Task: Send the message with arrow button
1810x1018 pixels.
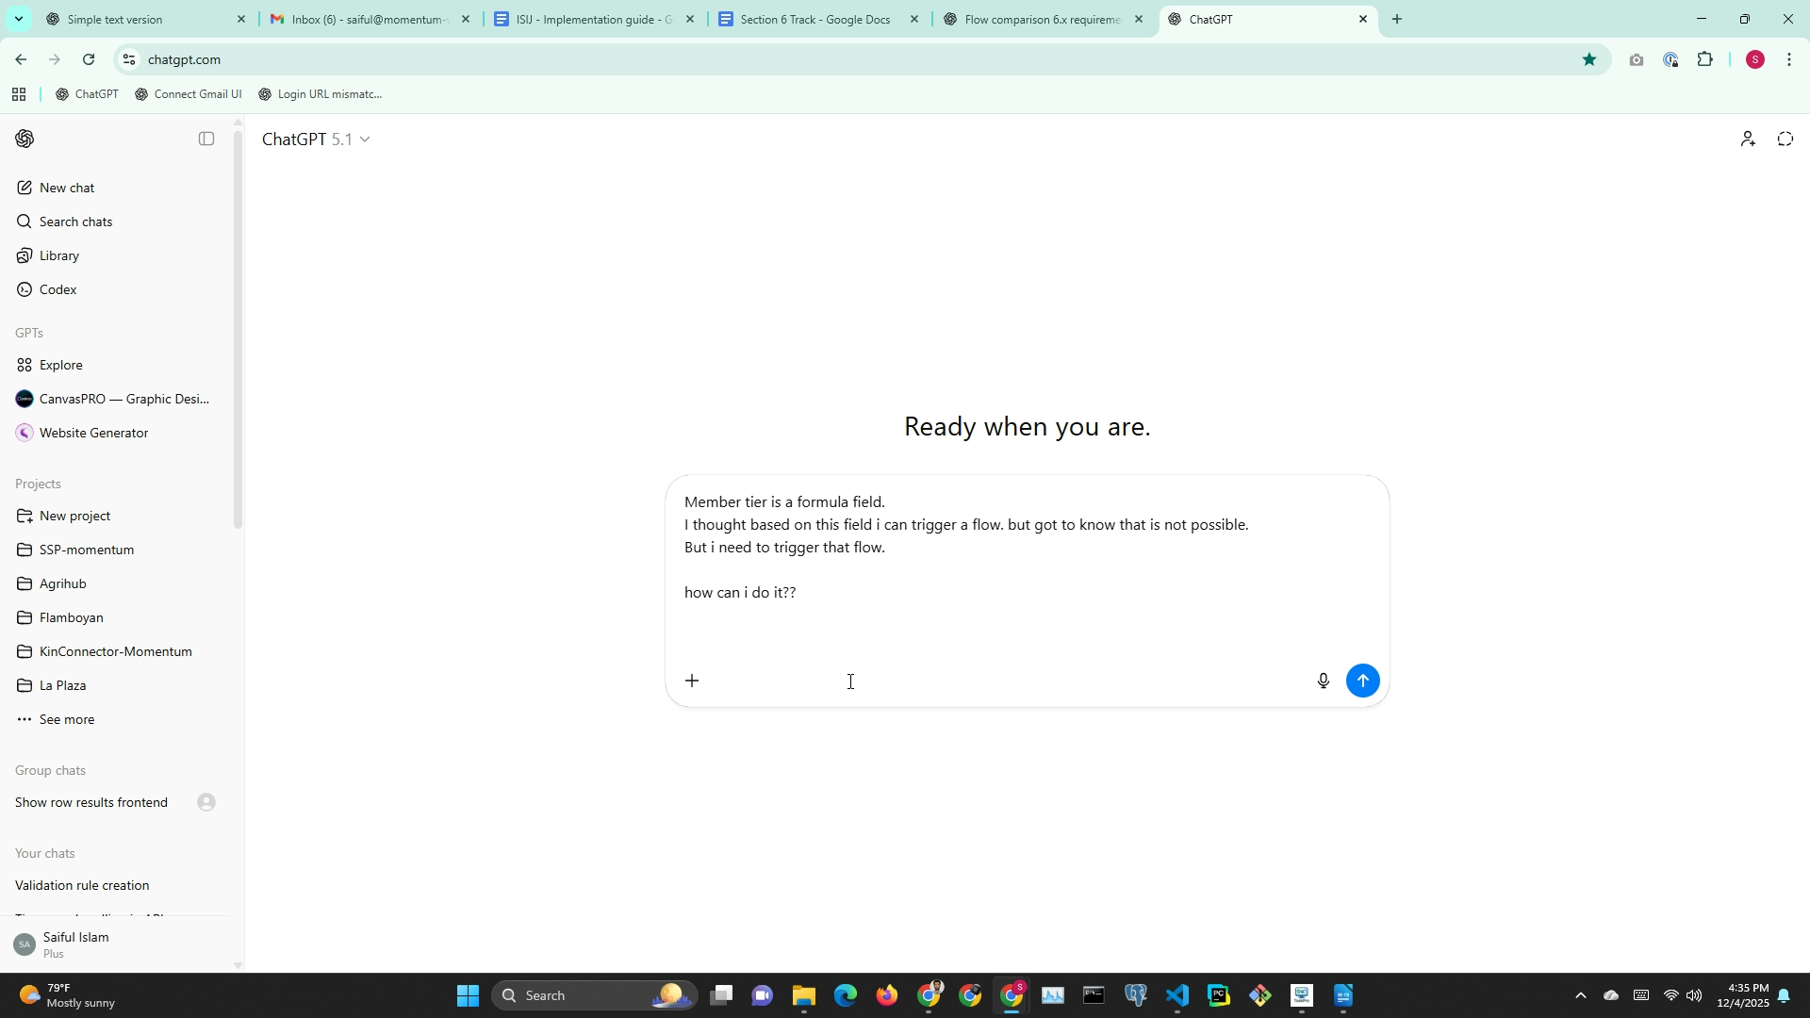Action: (1362, 681)
